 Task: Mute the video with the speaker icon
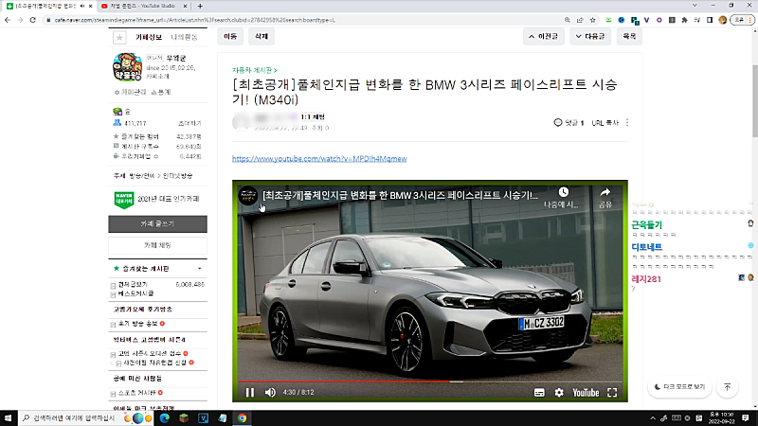[x=270, y=393]
